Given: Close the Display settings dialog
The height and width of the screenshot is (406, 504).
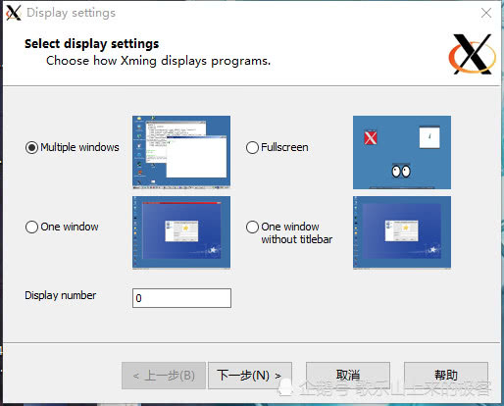Looking at the screenshot, I should [486, 13].
